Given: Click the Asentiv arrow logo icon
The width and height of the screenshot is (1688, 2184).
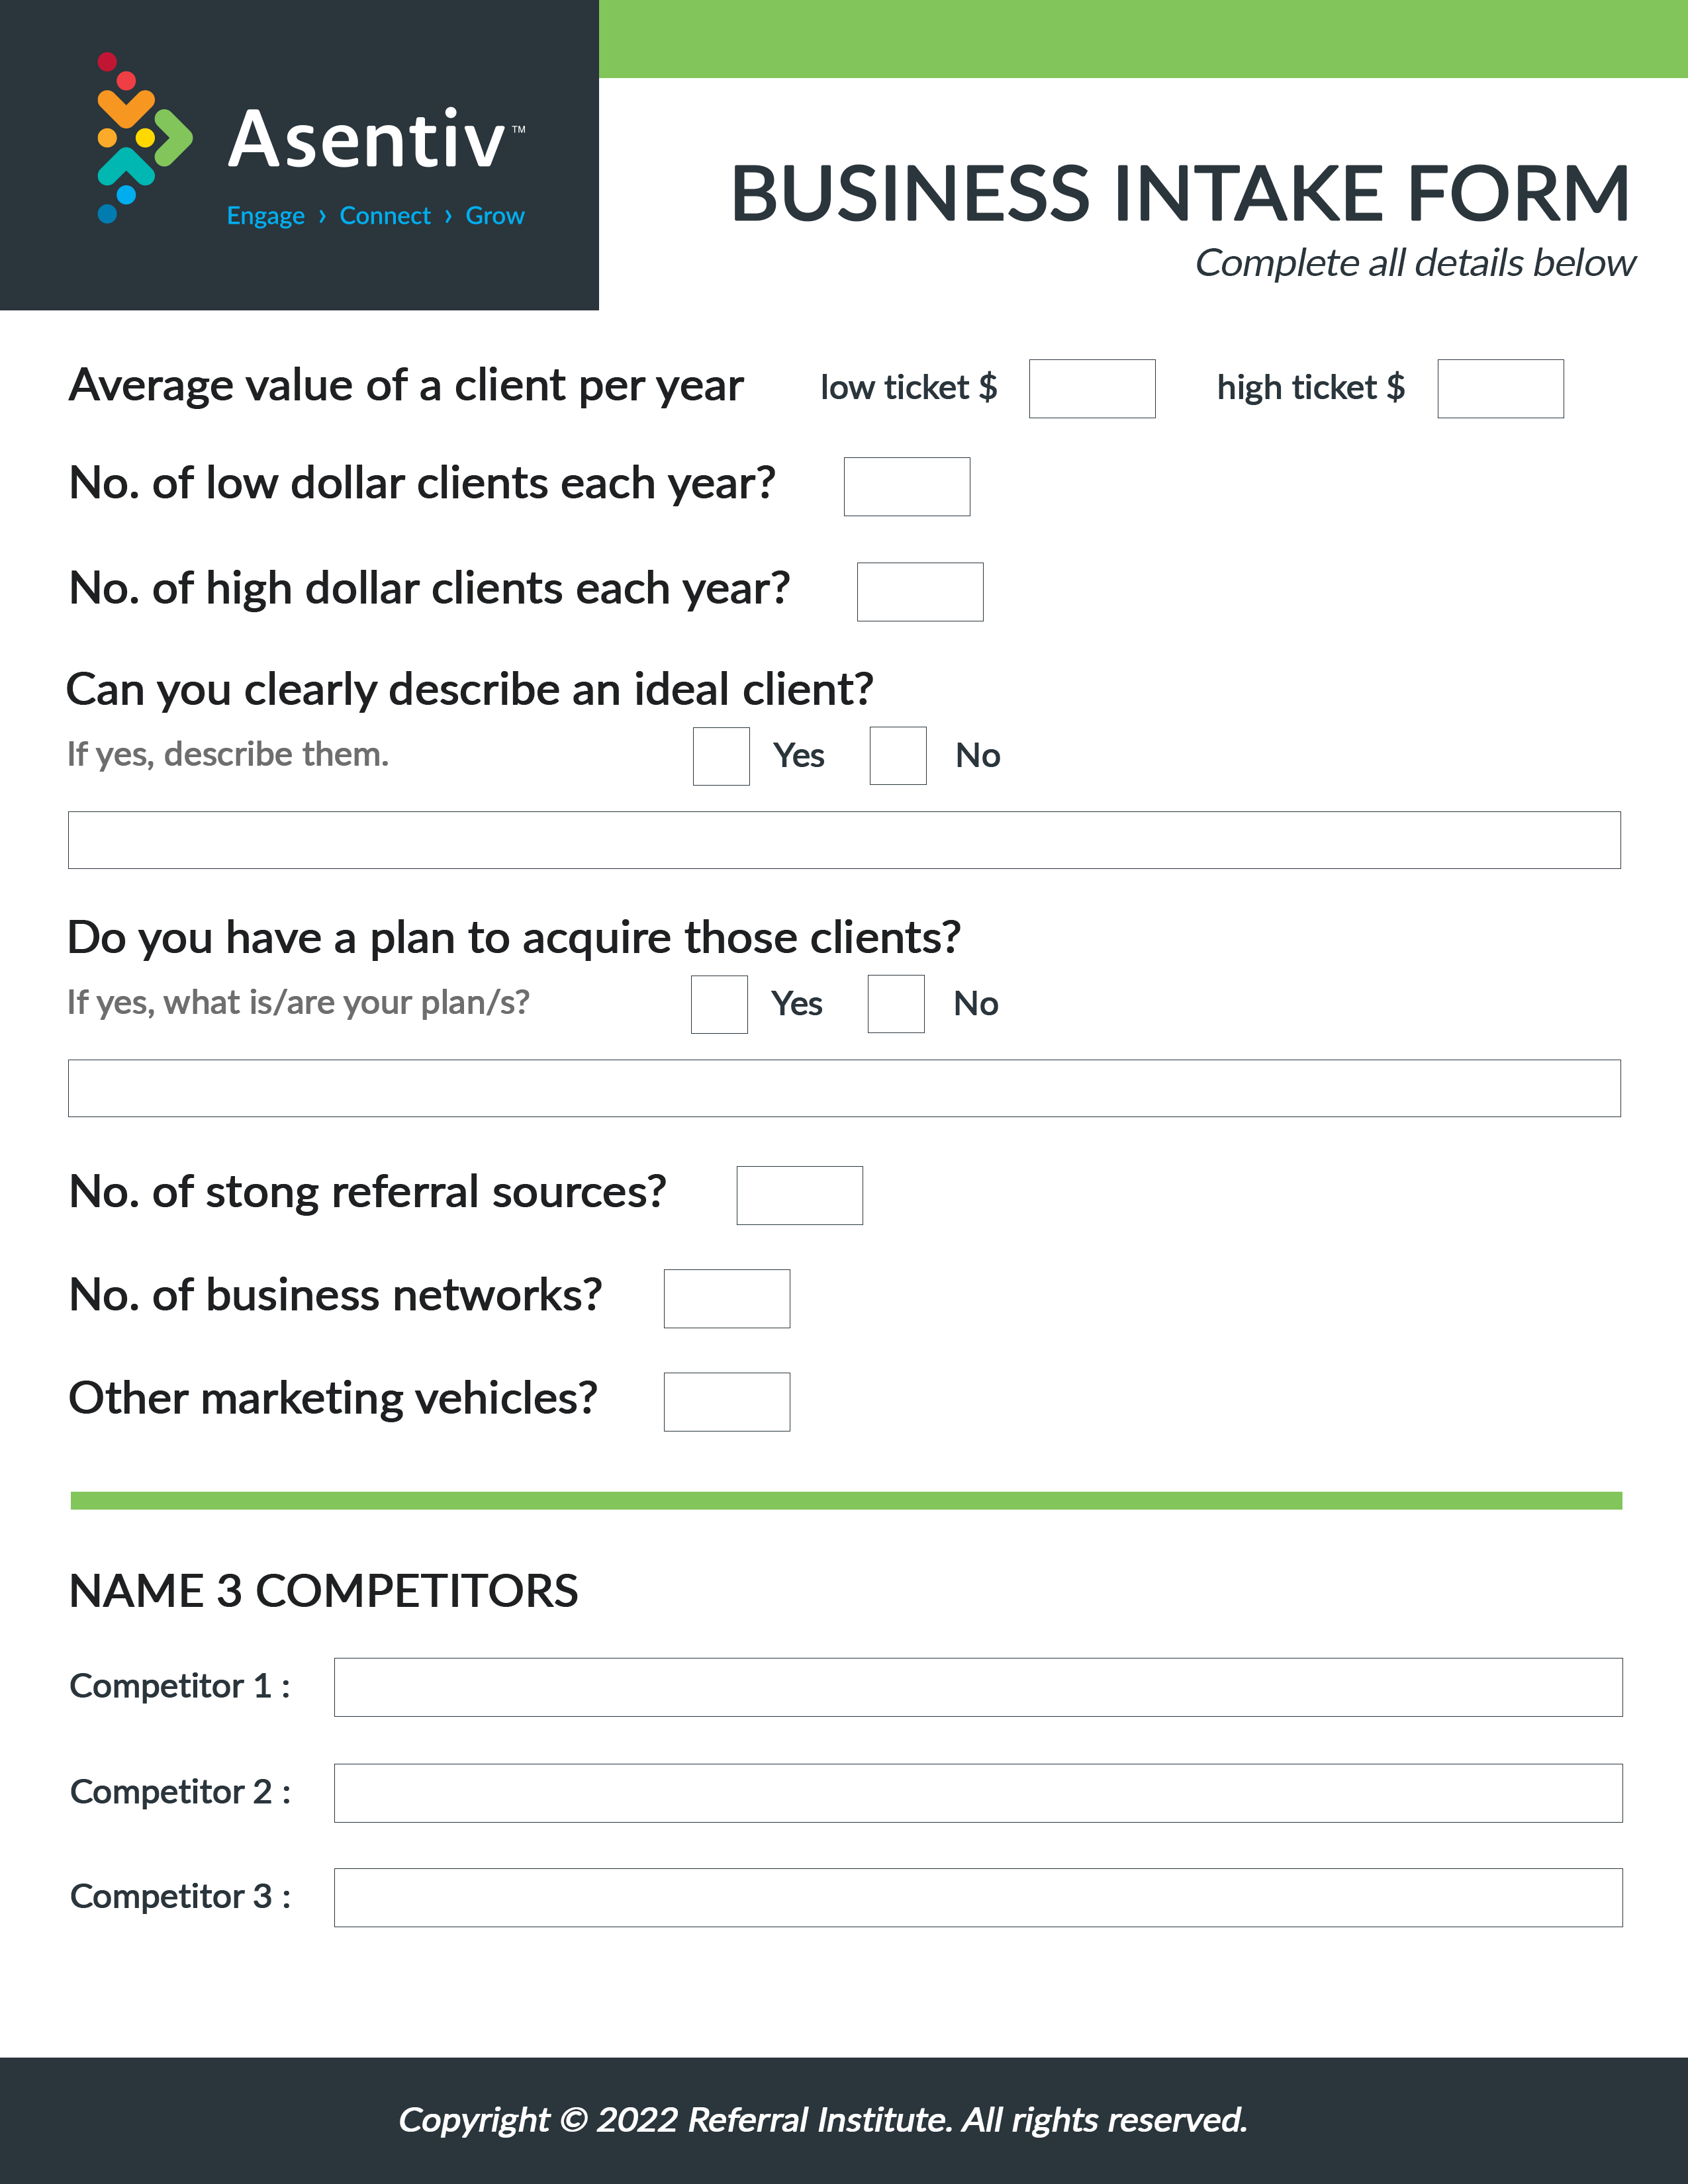Looking at the screenshot, I should (144, 138).
